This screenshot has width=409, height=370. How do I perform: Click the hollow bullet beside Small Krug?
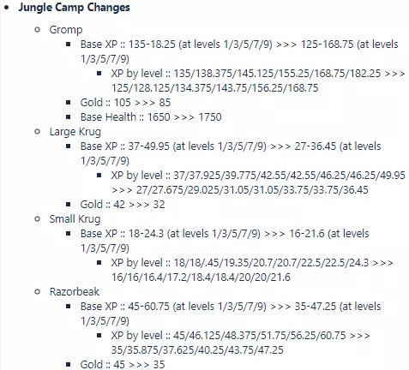pyautogui.click(x=37, y=219)
